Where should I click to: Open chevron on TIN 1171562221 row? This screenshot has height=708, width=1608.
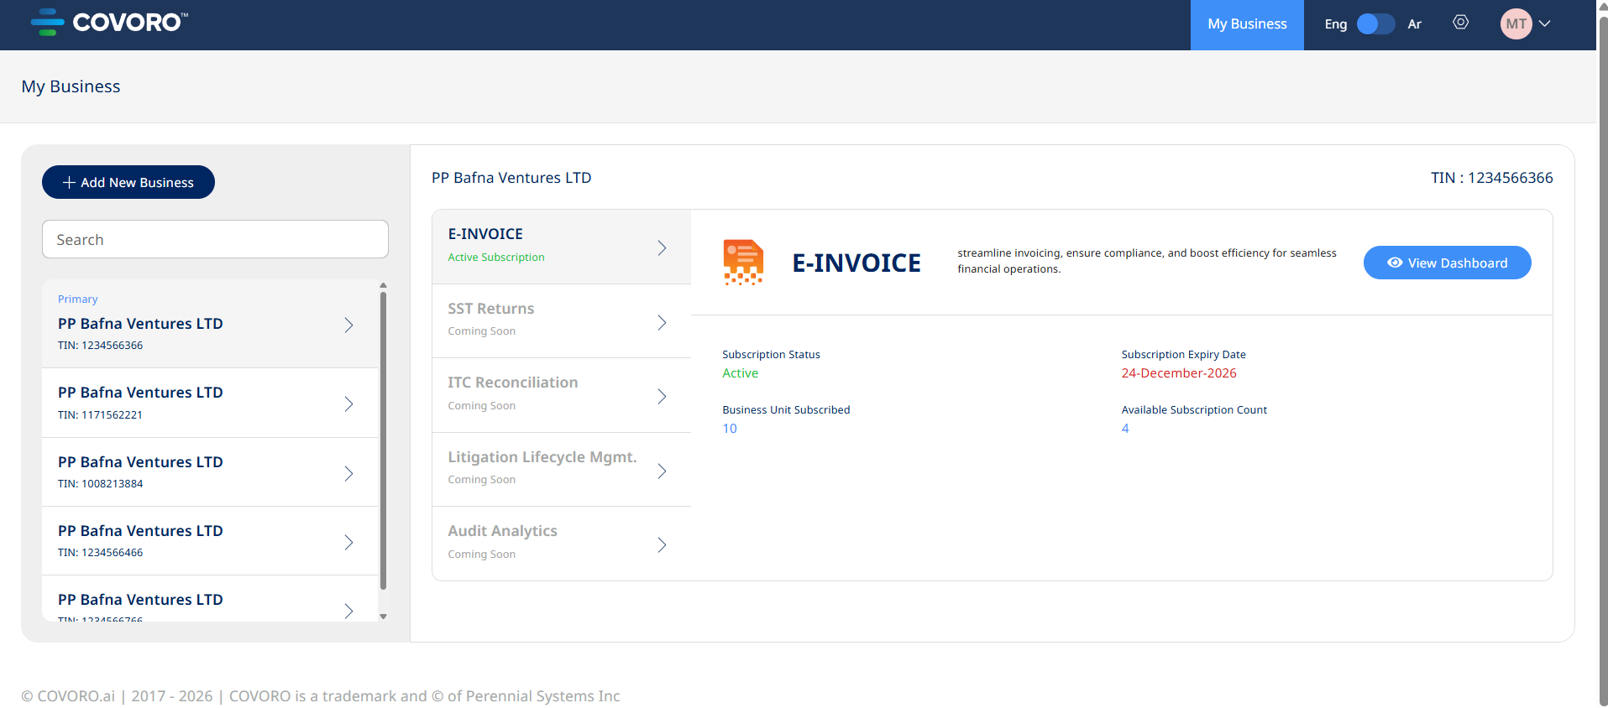tap(348, 404)
